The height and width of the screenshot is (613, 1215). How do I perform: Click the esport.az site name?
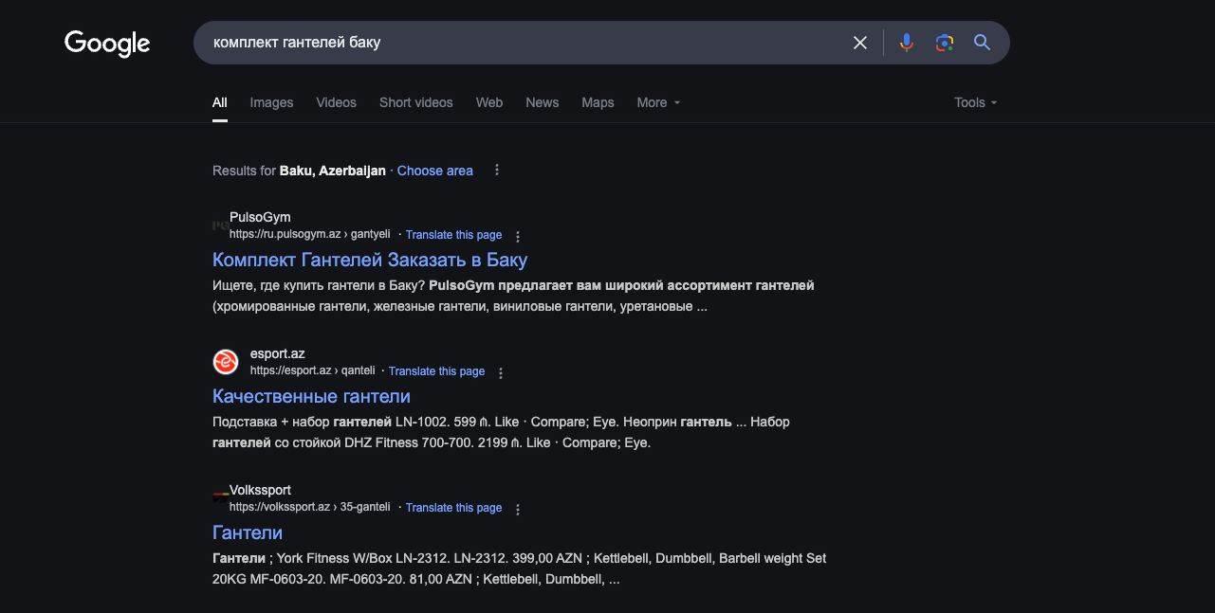(278, 353)
